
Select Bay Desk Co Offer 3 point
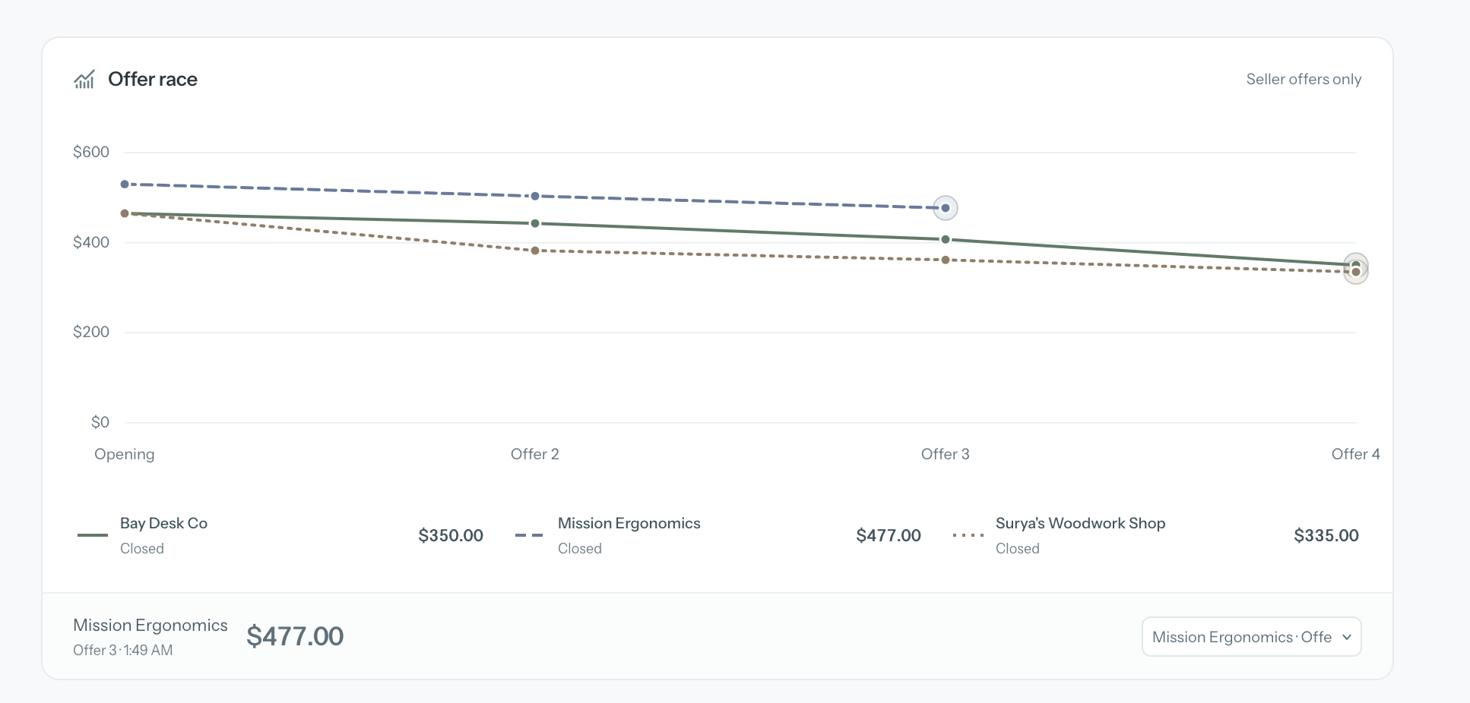coord(946,239)
